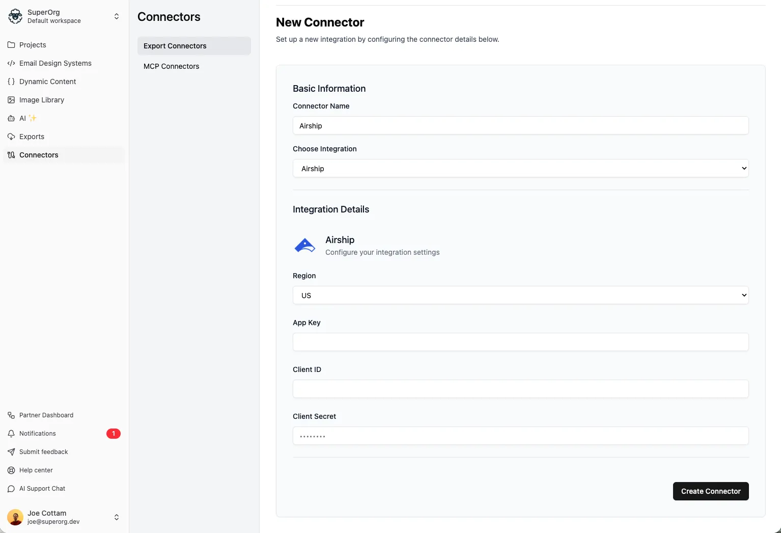Switch to the MCP Connectors tab
Viewport: 781px width, 533px height.
pyautogui.click(x=172, y=66)
